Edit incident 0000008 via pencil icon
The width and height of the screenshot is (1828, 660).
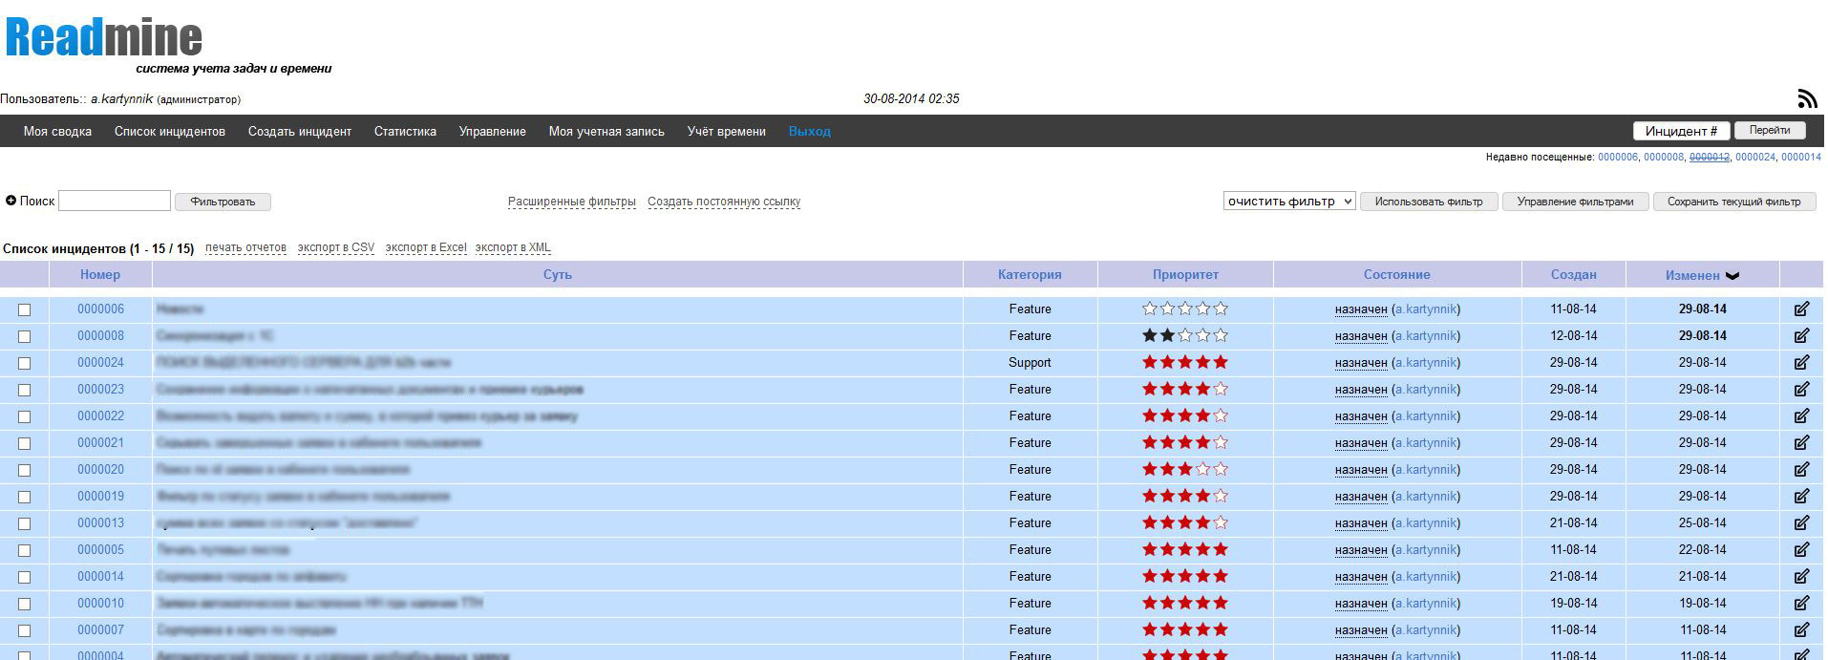coord(1801,336)
